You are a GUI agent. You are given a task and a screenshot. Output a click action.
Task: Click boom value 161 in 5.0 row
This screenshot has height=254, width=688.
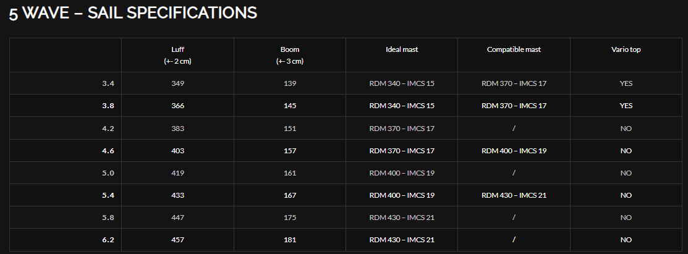tap(289, 173)
